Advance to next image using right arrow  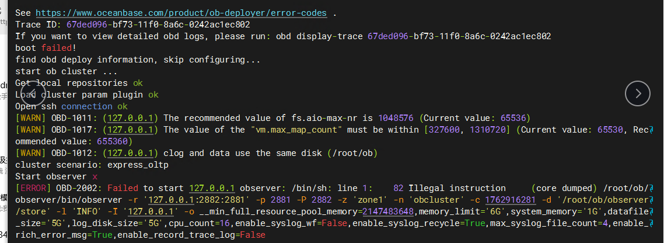coord(637,92)
